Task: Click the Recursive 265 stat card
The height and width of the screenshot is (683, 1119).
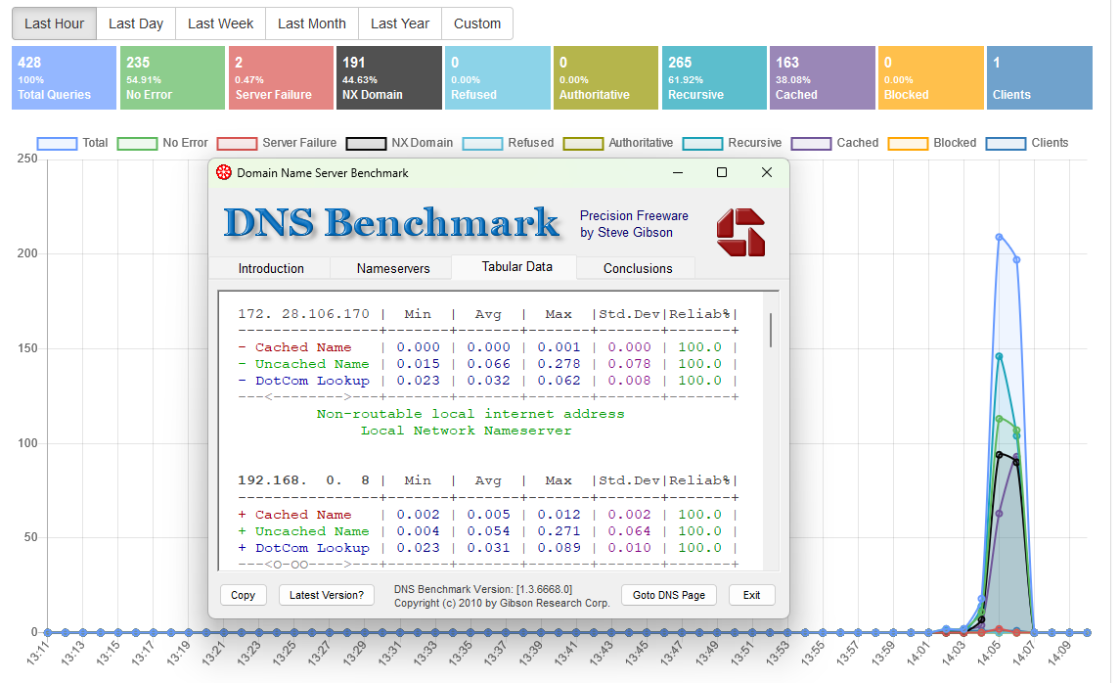Action: 714,78
